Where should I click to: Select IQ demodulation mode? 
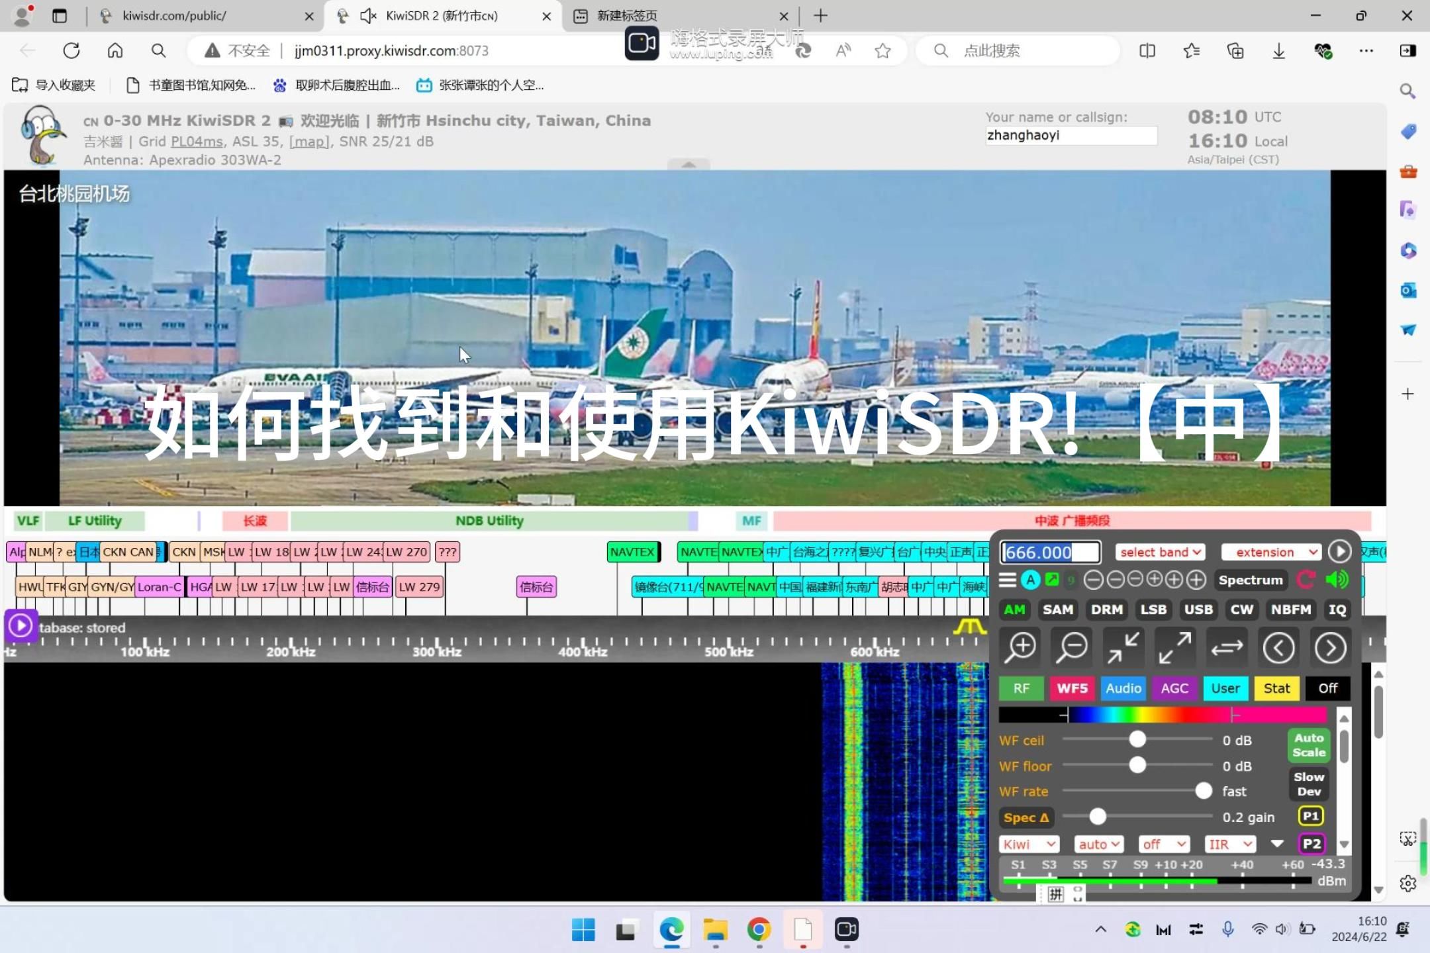tap(1337, 610)
